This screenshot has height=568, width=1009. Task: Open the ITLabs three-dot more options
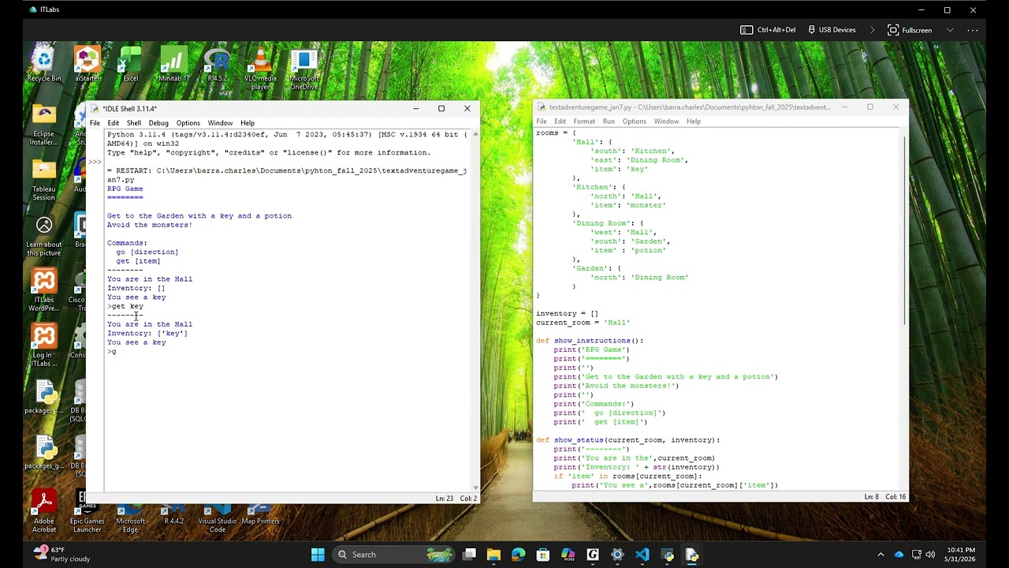coord(973,30)
